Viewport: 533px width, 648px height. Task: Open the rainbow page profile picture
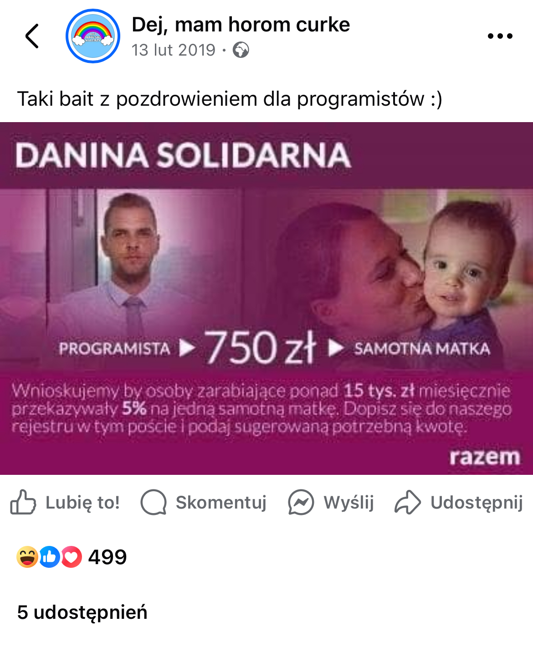[x=93, y=36]
